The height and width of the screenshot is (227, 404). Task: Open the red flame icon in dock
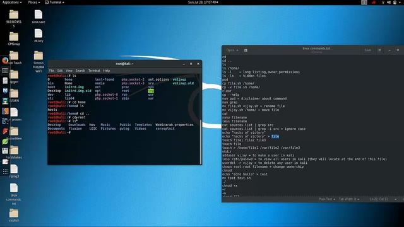pos(5,131)
